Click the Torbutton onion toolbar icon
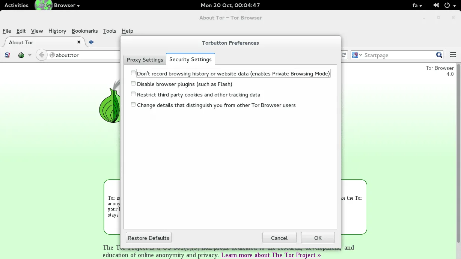 [x=21, y=55]
